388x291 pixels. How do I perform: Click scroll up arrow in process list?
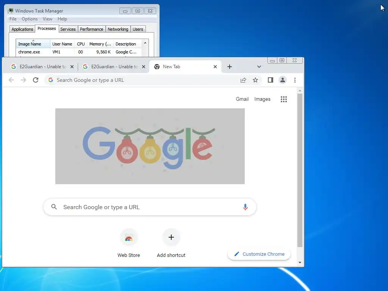point(145,43)
